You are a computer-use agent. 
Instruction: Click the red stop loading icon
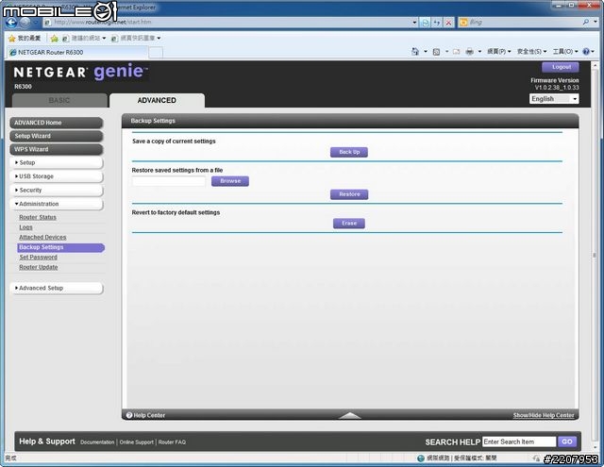(448, 23)
